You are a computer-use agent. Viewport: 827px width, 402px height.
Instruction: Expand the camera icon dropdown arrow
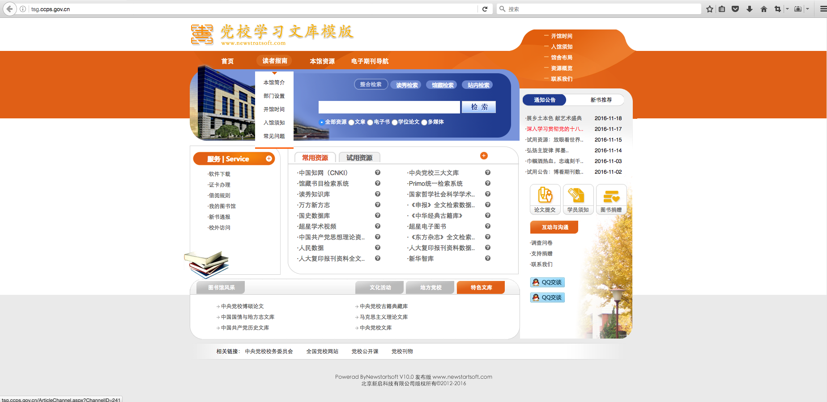coord(807,9)
